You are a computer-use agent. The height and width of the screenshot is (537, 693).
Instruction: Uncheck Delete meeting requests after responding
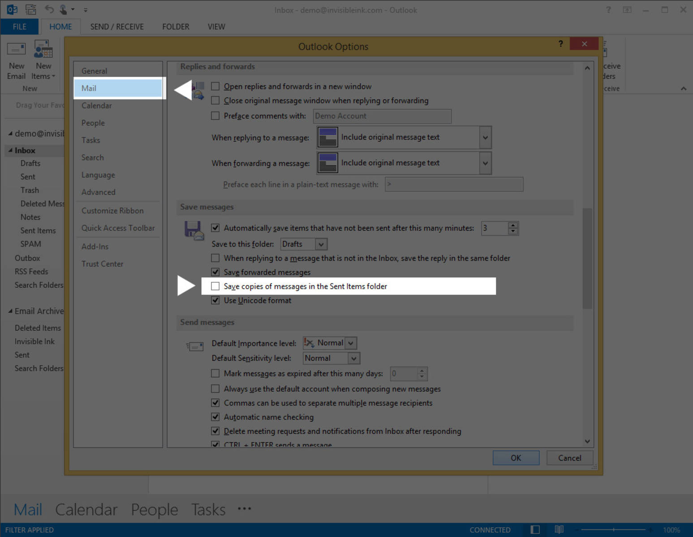click(215, 431)
